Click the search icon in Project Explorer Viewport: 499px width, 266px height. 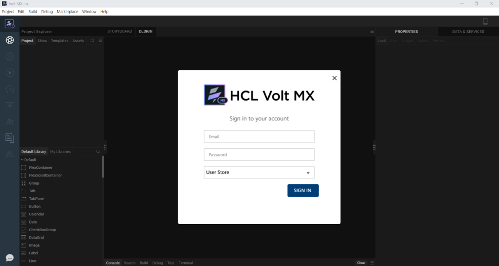point(92,41)
